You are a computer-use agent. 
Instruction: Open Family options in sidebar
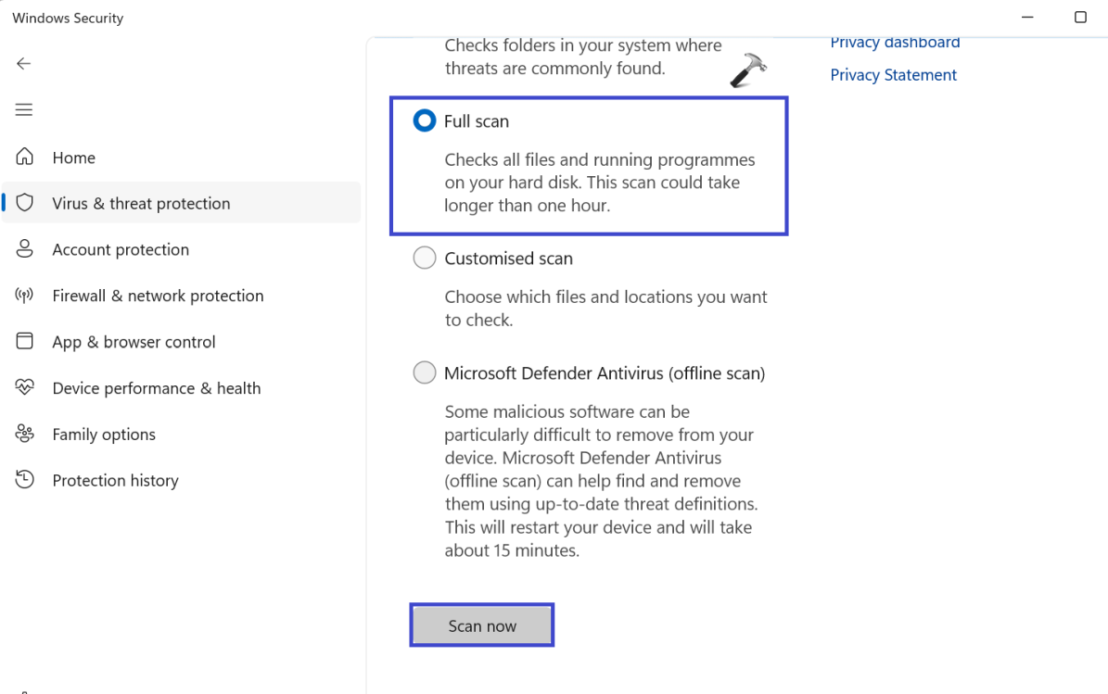coord(104,434)
